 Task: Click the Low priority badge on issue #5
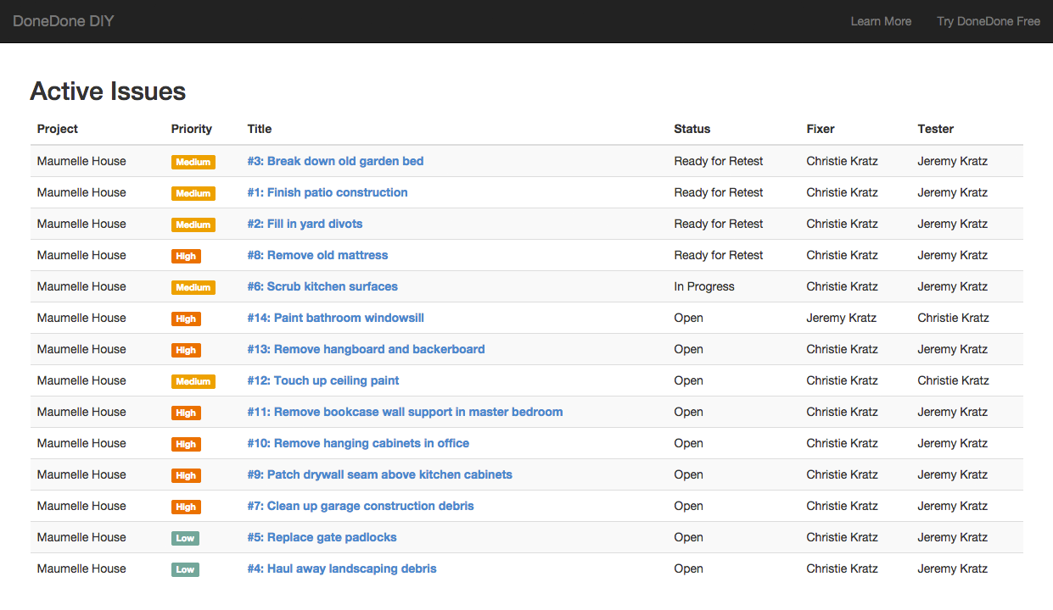click(x=185, y=538)
